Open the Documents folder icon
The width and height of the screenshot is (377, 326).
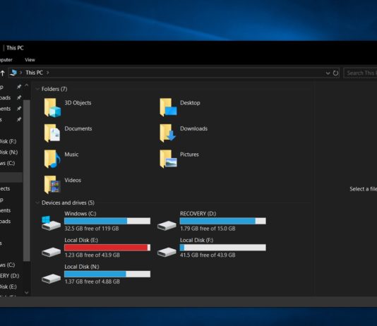[x=52, y=133]
